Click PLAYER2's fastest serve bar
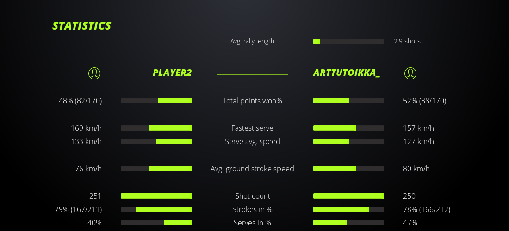The height and width of the screenshot is (231, 509). [x=156, y=128]
